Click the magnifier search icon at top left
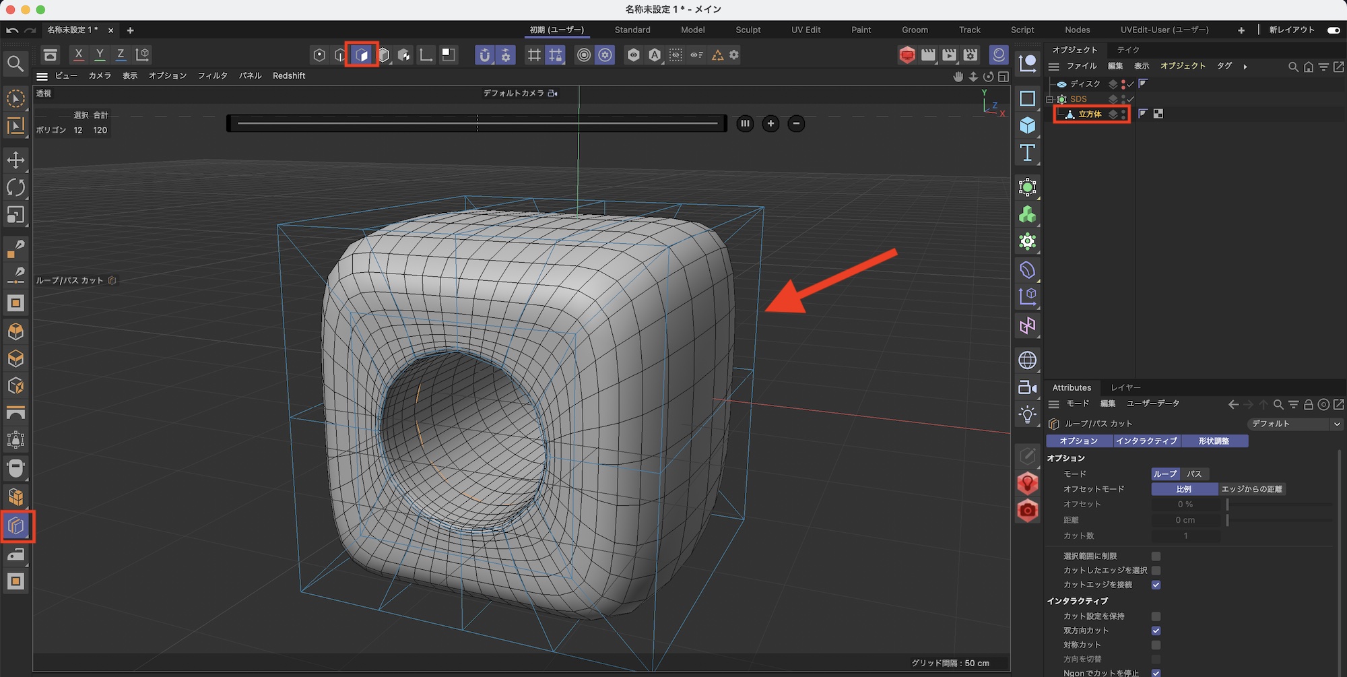 (15, 64)
